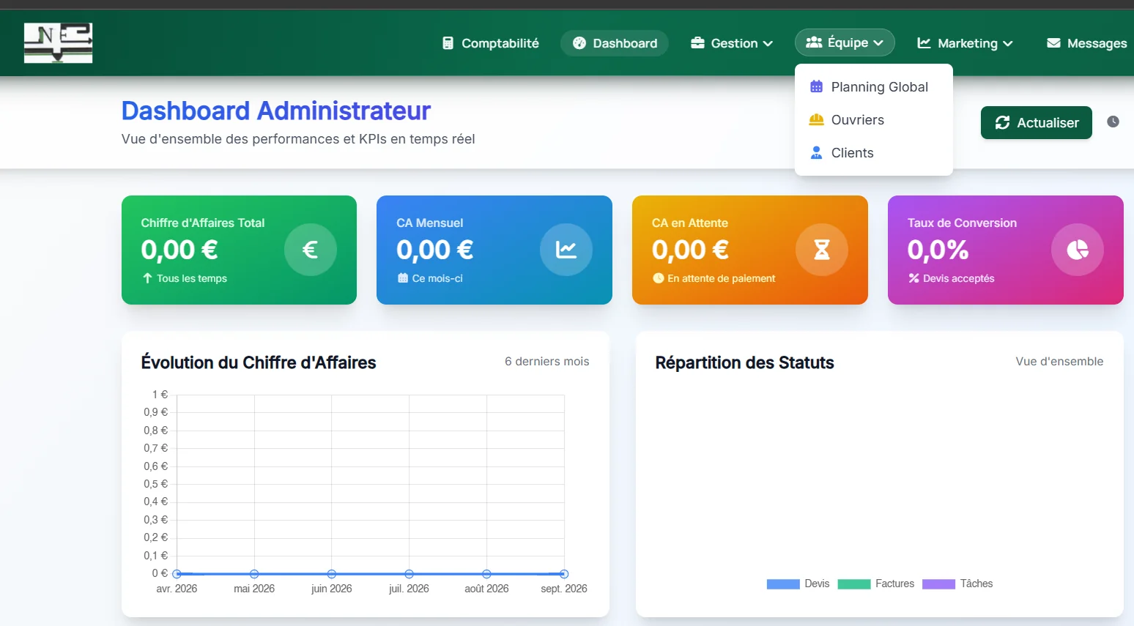
Task: Click the août 2026 data point on chart
Action: (486, 574)
